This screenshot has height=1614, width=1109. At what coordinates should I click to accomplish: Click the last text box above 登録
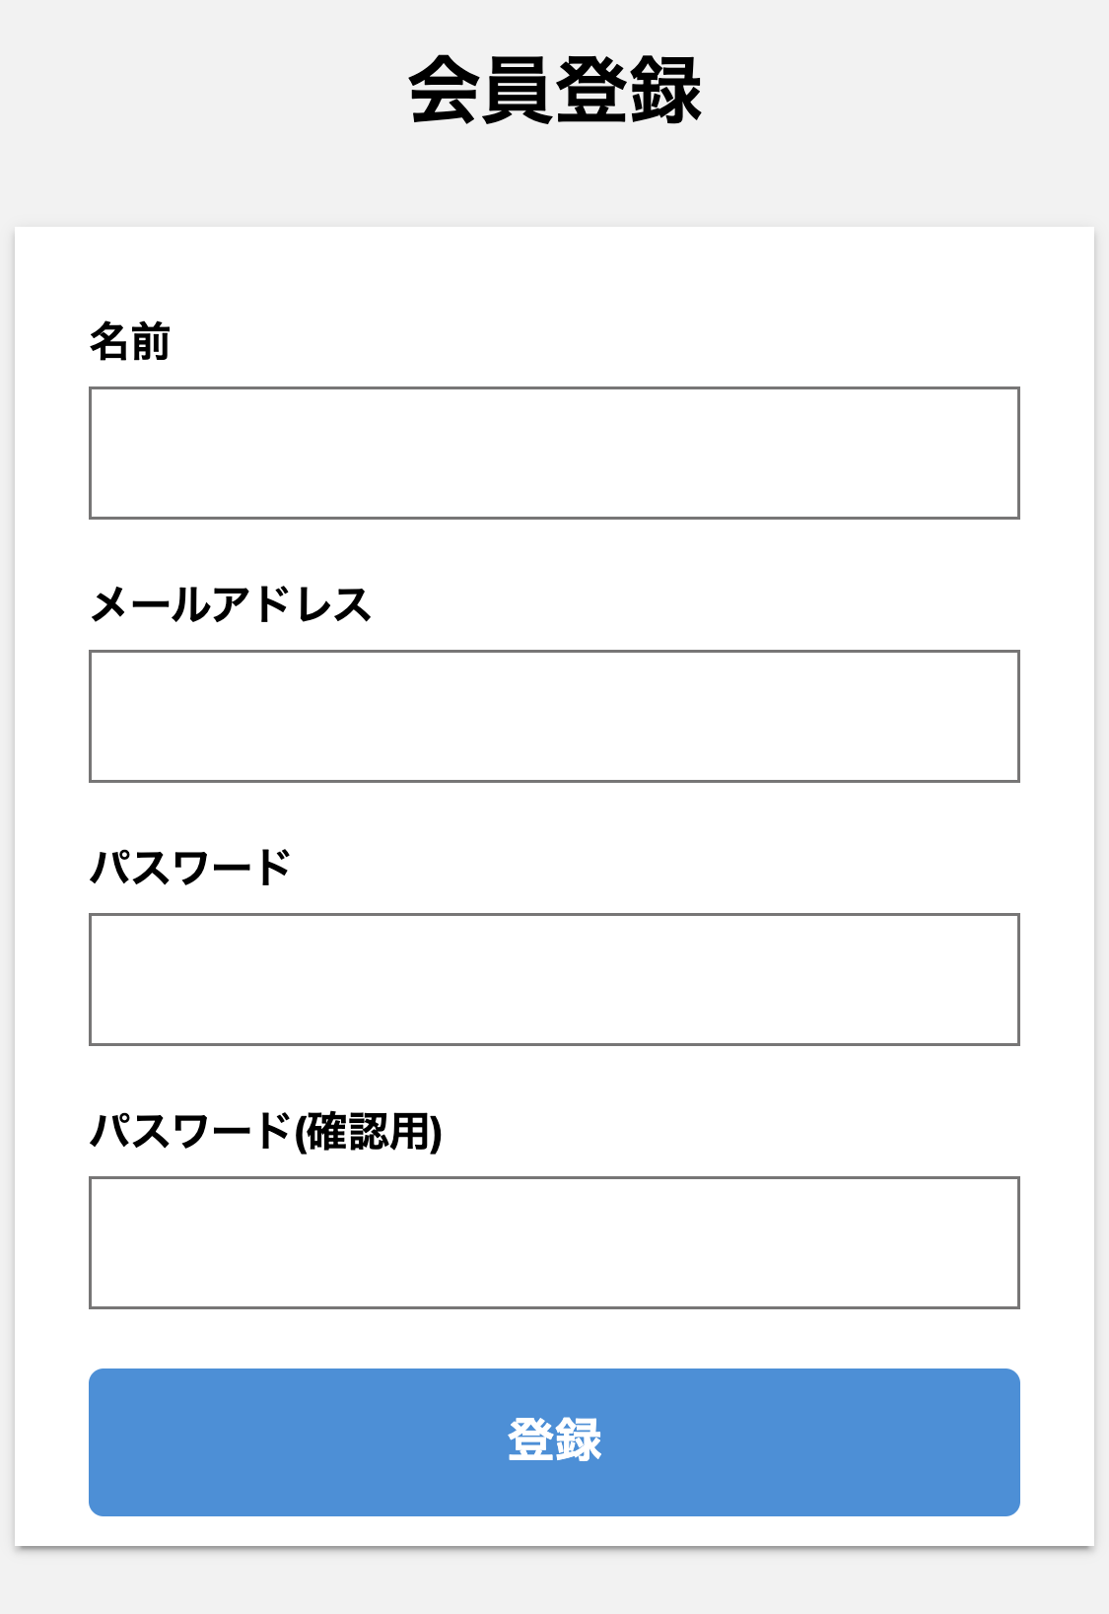(554, 1242)
